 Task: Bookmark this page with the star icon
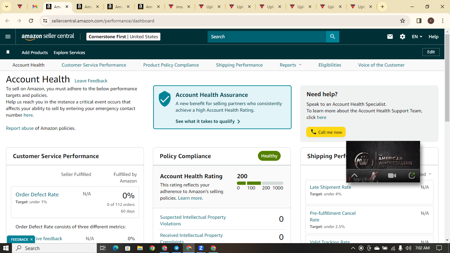403,21
